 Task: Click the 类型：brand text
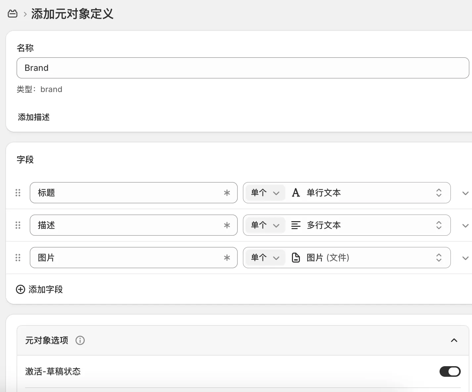(x=39, y=89)
